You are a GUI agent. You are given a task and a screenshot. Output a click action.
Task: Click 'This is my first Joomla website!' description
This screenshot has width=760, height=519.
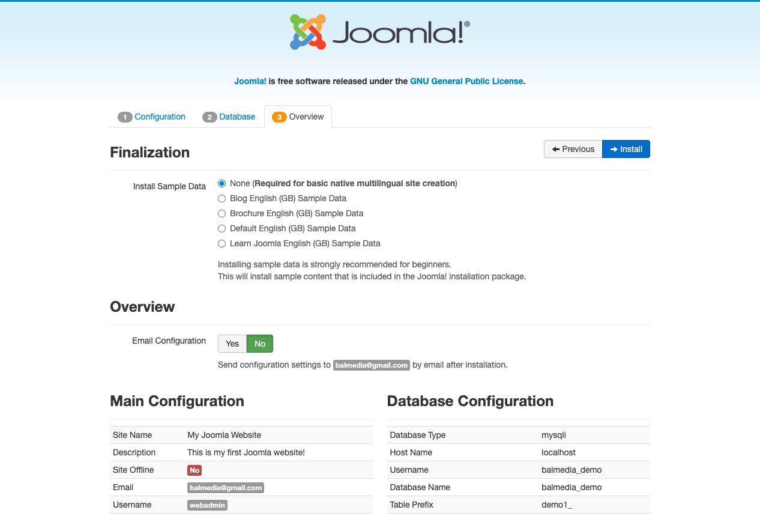pos(246,452)
